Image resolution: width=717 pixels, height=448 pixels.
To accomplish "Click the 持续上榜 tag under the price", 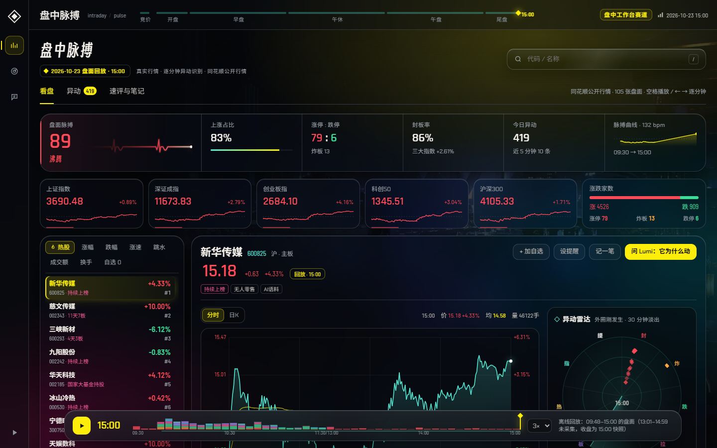I will click(x=215, y=289).
